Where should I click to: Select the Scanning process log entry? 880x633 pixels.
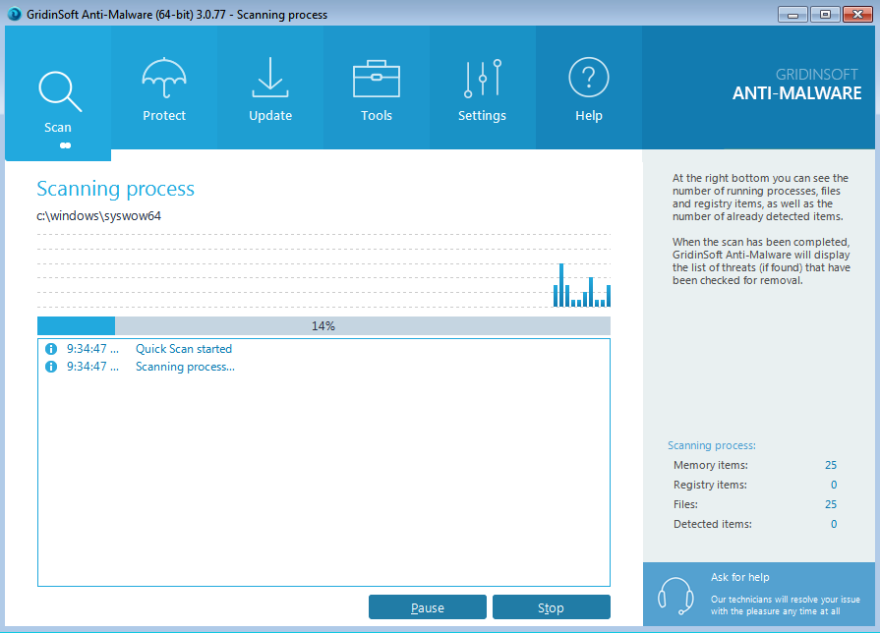click(x=185, y=367)
